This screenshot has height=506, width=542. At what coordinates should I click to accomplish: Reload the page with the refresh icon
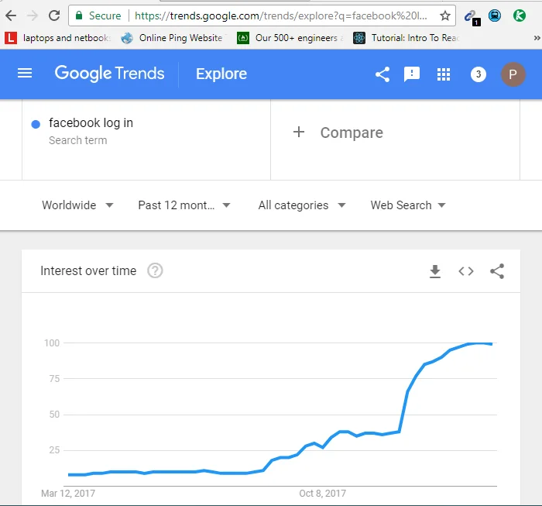[x=54, y=15]
